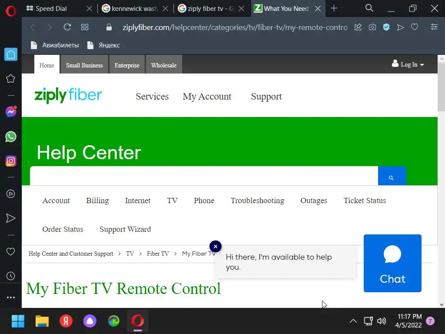This screenshot has height=334, width=445.
Task: Click the site security padlock icon
Action: [109, 27]
